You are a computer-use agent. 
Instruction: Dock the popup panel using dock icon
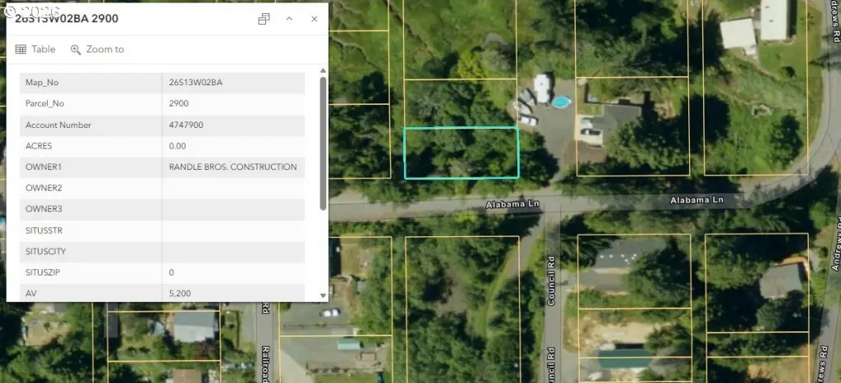(x=264, y=19)
